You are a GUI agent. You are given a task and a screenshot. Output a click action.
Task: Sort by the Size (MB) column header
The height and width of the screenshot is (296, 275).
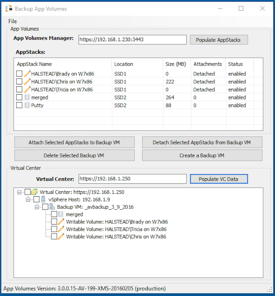click(x=175, y=64)
